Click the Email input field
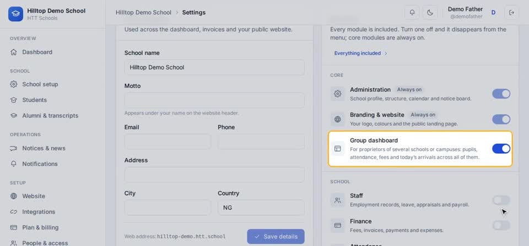Image resolution: width=529 pixels, height=246 pixels. [x=168, y=142]
